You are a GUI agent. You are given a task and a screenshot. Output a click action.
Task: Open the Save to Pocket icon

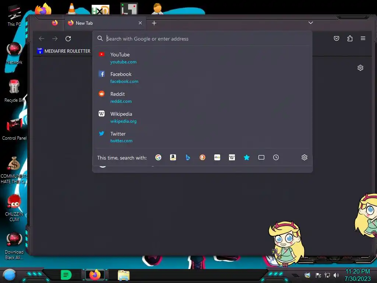tap(337, 38)
